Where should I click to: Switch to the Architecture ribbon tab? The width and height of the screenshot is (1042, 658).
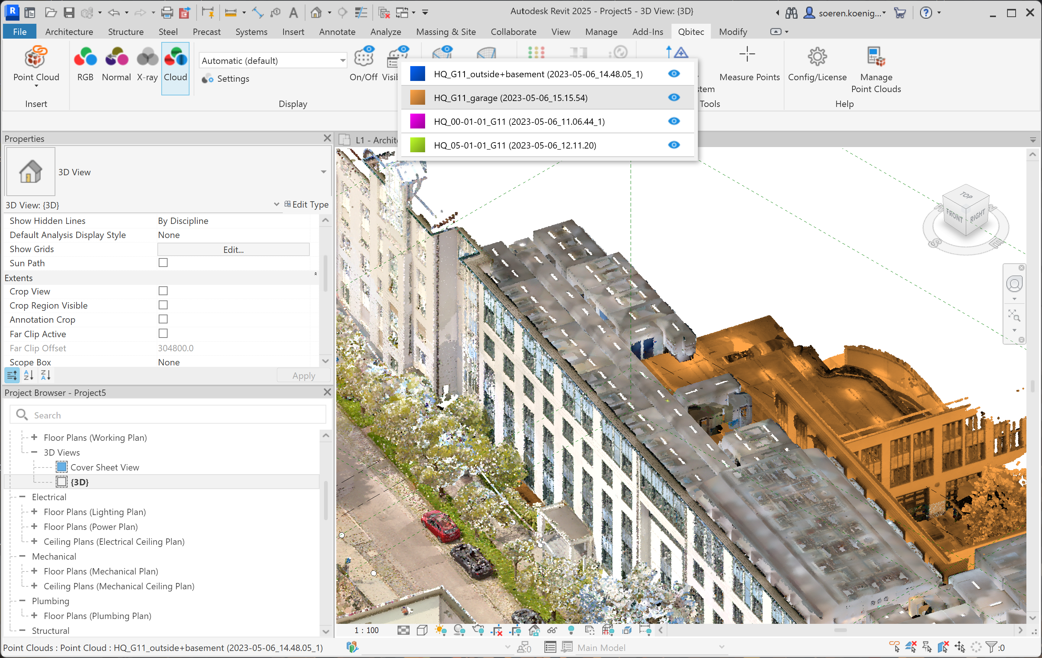click(69, 32)
